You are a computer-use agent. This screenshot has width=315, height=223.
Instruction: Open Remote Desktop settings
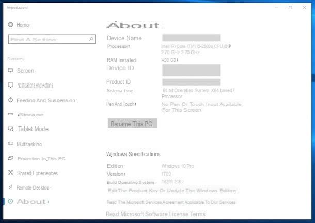pos(34,187)
